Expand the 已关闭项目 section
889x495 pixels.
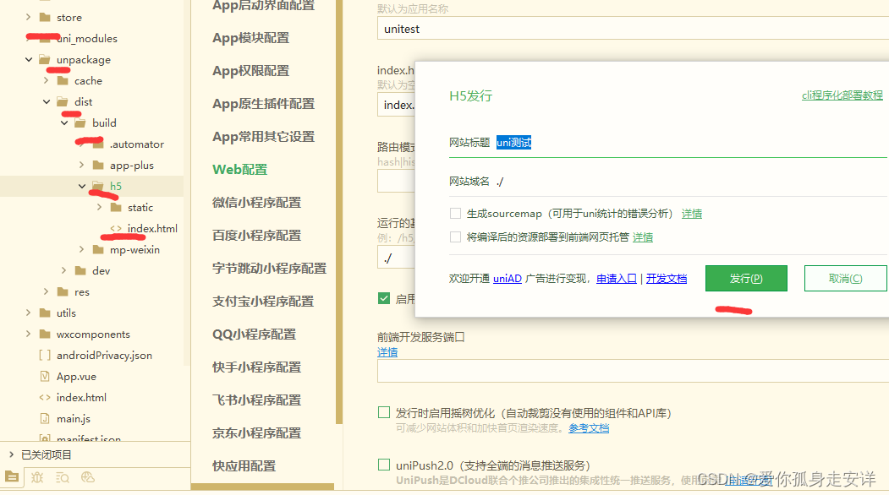(x=14, y=454)
